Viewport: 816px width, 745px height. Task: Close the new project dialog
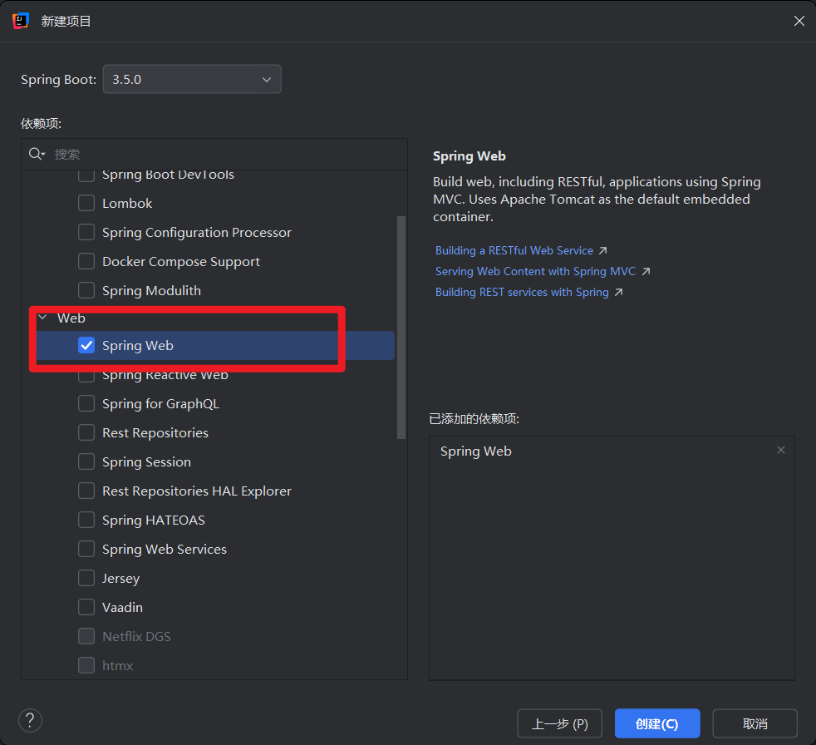(799, 21)
